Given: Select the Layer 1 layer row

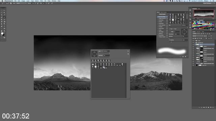Looking at the screenshot, I should click(205, 45).
